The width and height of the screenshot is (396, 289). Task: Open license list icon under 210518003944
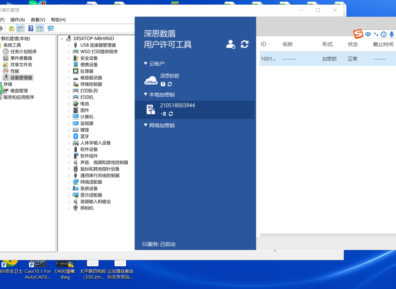point(164,114)
